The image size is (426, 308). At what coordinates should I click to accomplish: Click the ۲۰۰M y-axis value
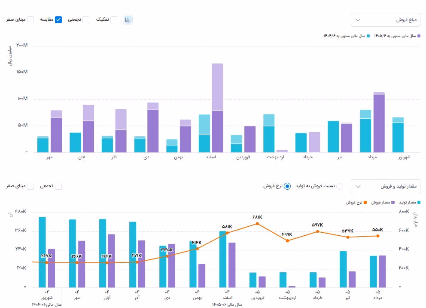click(22, 45)
